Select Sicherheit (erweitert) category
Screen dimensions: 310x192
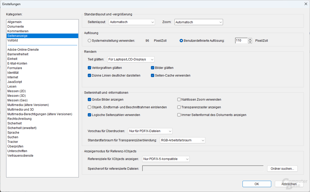(x=42, y=128)
